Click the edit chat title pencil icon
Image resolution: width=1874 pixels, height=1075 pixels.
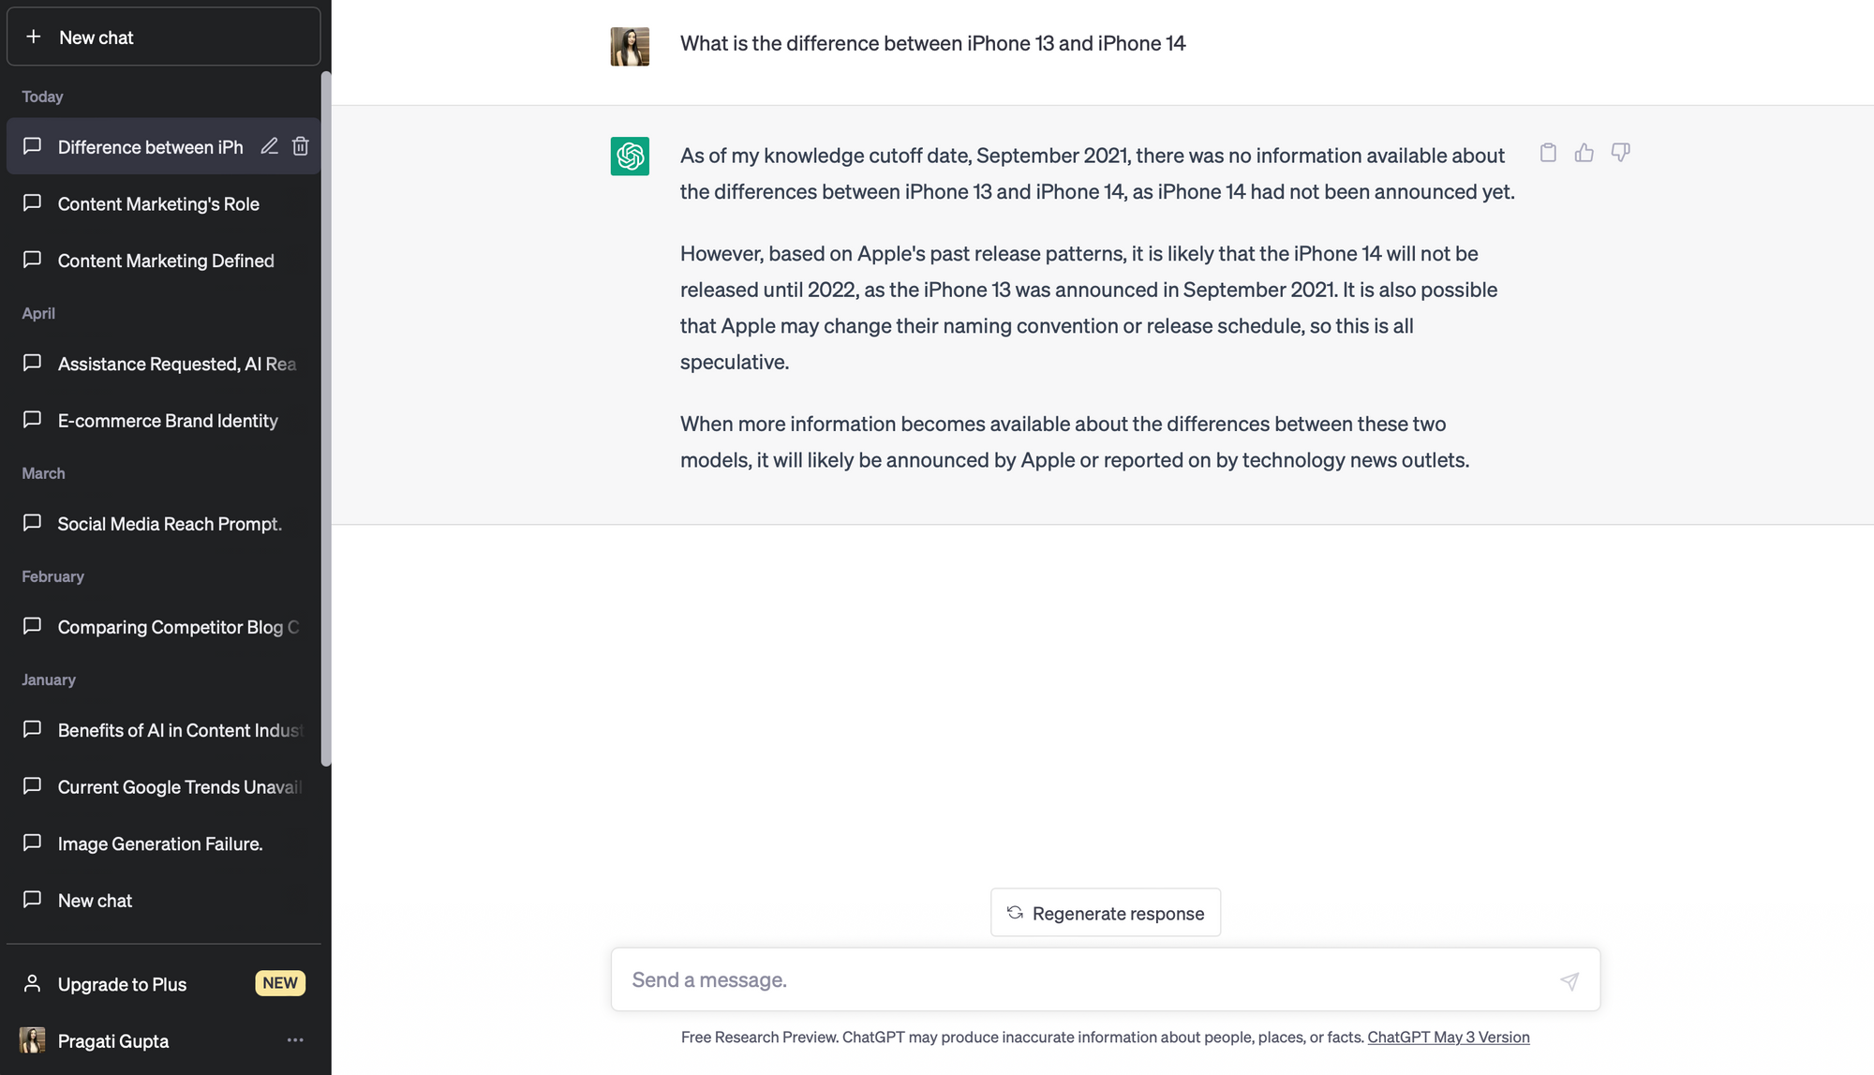(x=269, y=146)
